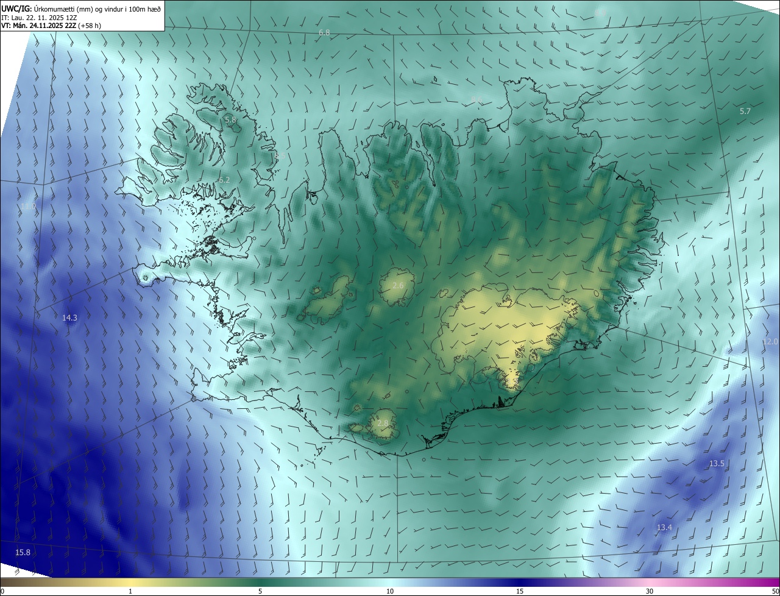This screenshot has height=596, width=780.
Task: Click the valid time line "VT: Mán. 24.11.2025 22Z (+58 h)"
Action: 51,26
